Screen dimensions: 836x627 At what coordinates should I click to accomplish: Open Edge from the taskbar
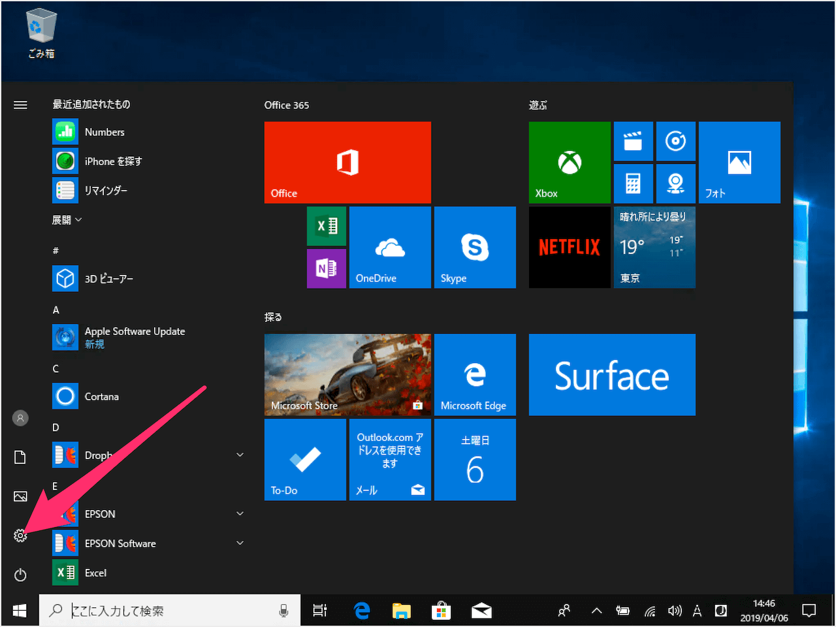pos(362,611)
